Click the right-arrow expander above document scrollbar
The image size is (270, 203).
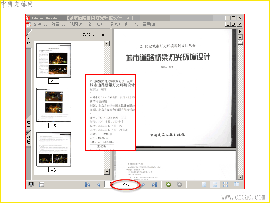tap(240, 32)
